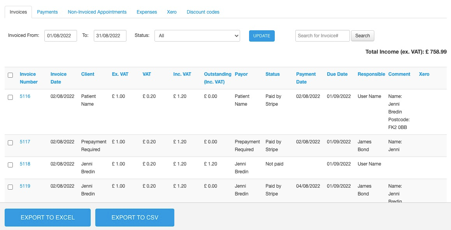Viewport: 451px width, 230px height.
Task: Click EXPORT TO EXCEL button
Action: pos(48,217)
